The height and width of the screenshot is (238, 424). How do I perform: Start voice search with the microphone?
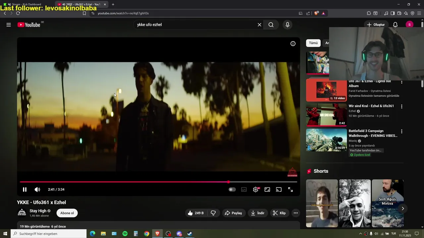pos(287,25)
